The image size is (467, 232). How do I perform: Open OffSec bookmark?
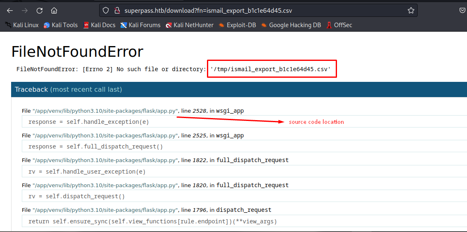(339, 25)
